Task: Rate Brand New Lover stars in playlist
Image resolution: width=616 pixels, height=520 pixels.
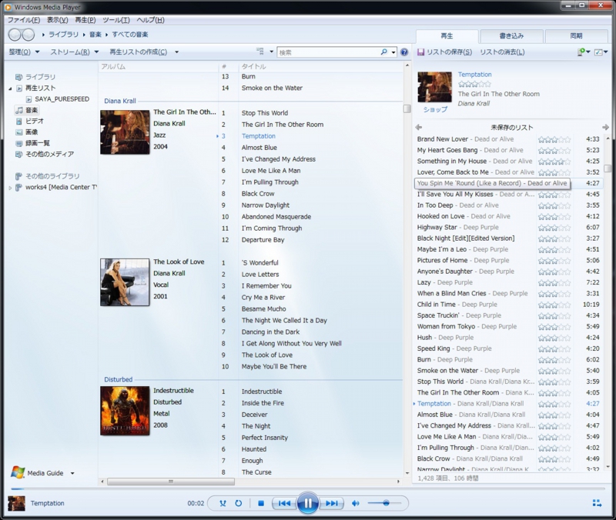Action: [554, 139]
